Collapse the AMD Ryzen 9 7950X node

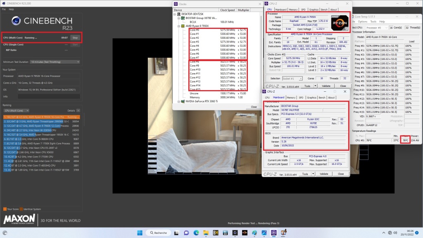pyautogui.click(x=178, y=26)
